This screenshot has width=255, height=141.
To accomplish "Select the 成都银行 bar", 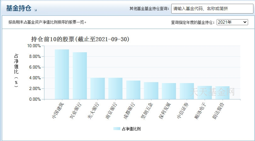I will click(x=133, y=90).
